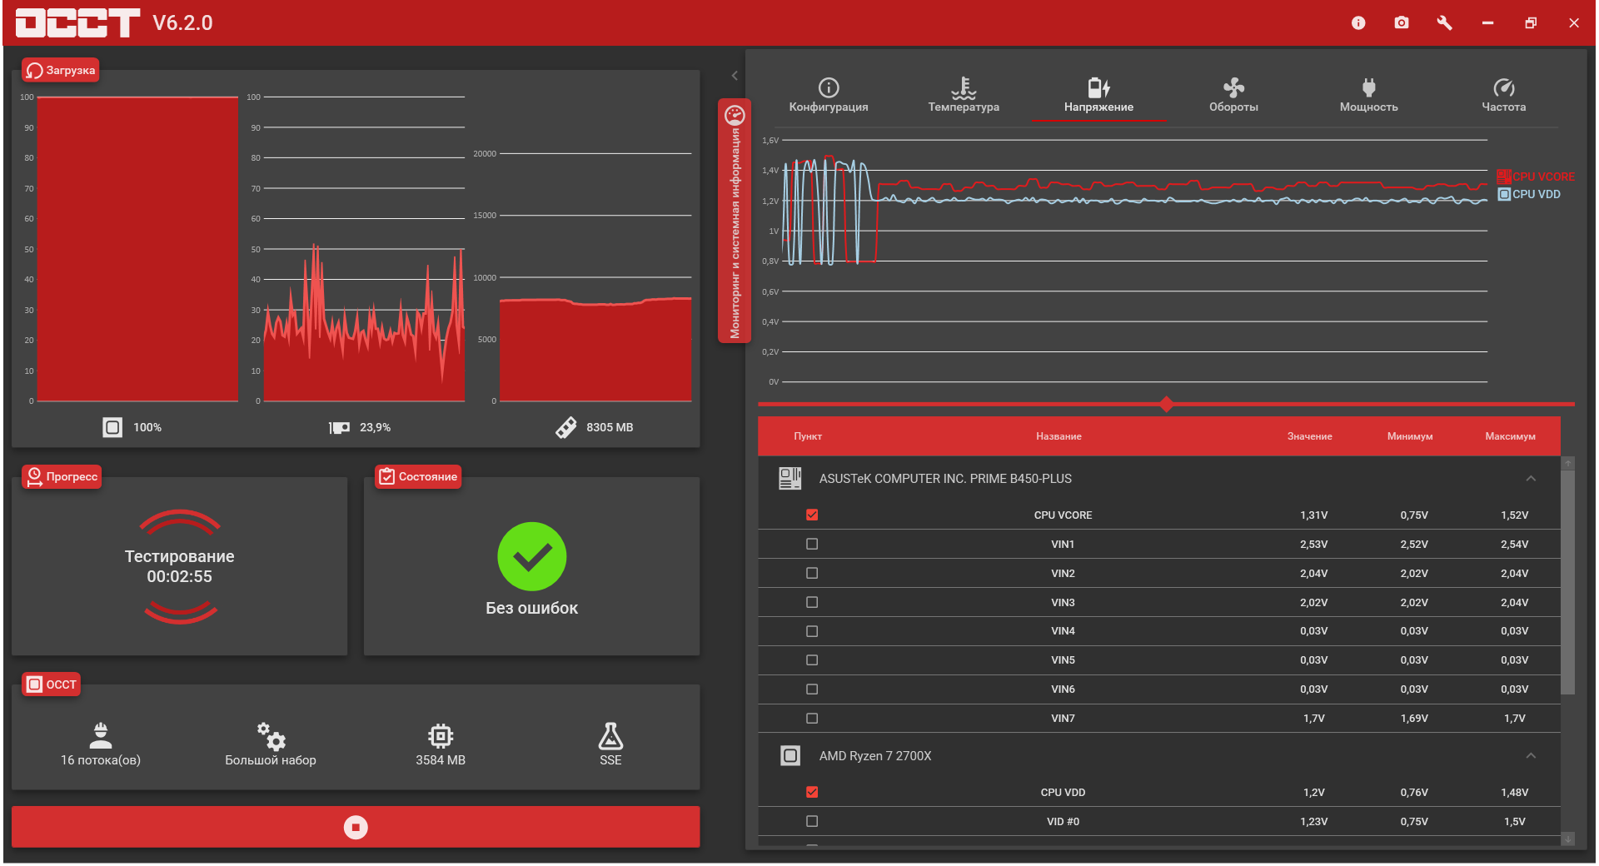Uncheck the CPU VDD checkbox
This screenshot has width=1599, height=866.
pyautogui.click(x=812, y=792)
